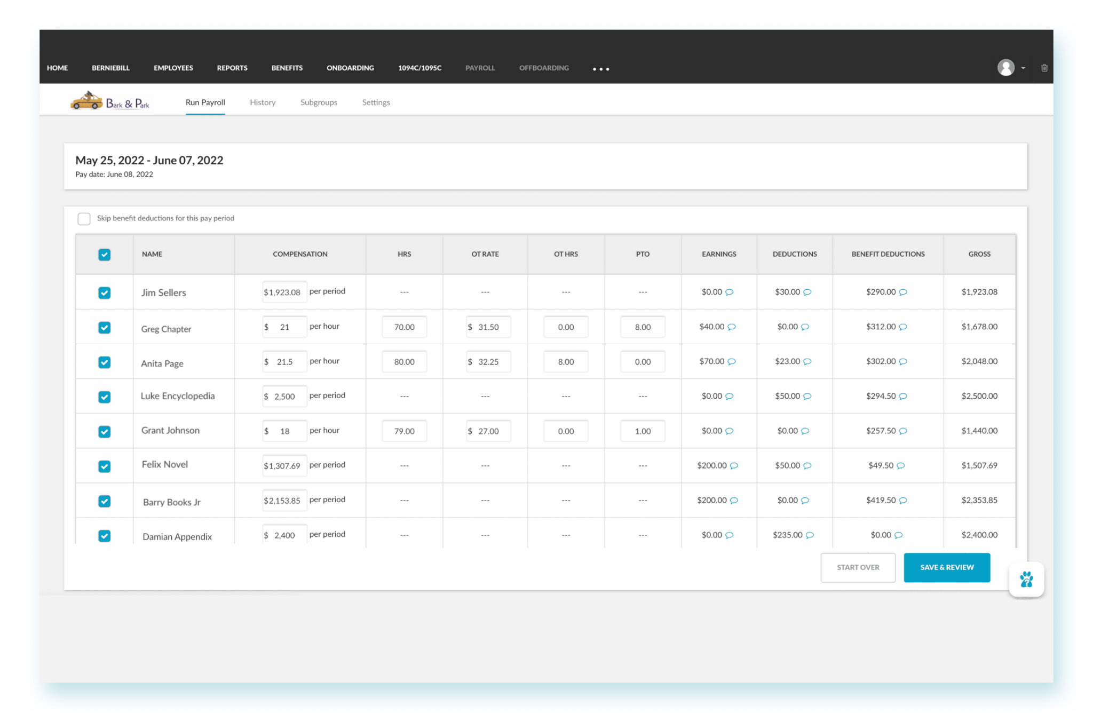Click Greg Chapter's HRS input field
This screenshot has width=1093, height=713.
(404, 327)
